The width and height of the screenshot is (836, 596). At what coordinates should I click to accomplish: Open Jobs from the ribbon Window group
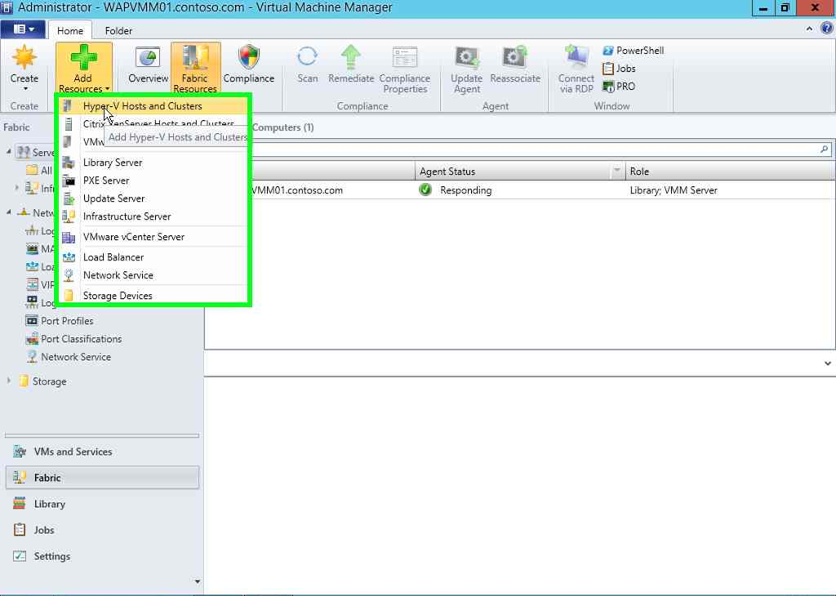click(x=619, y=69)
